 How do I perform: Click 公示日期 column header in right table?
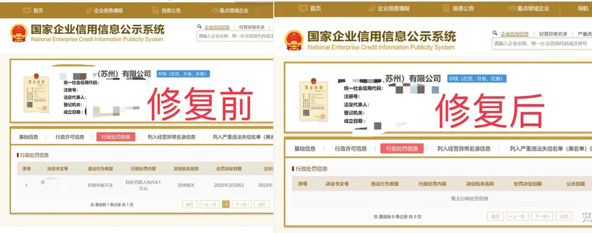coord(576,184)
